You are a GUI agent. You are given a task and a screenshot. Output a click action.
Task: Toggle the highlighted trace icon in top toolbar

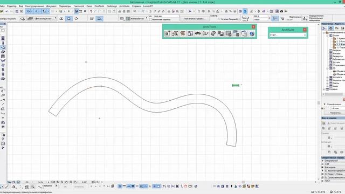pos(76,11)
